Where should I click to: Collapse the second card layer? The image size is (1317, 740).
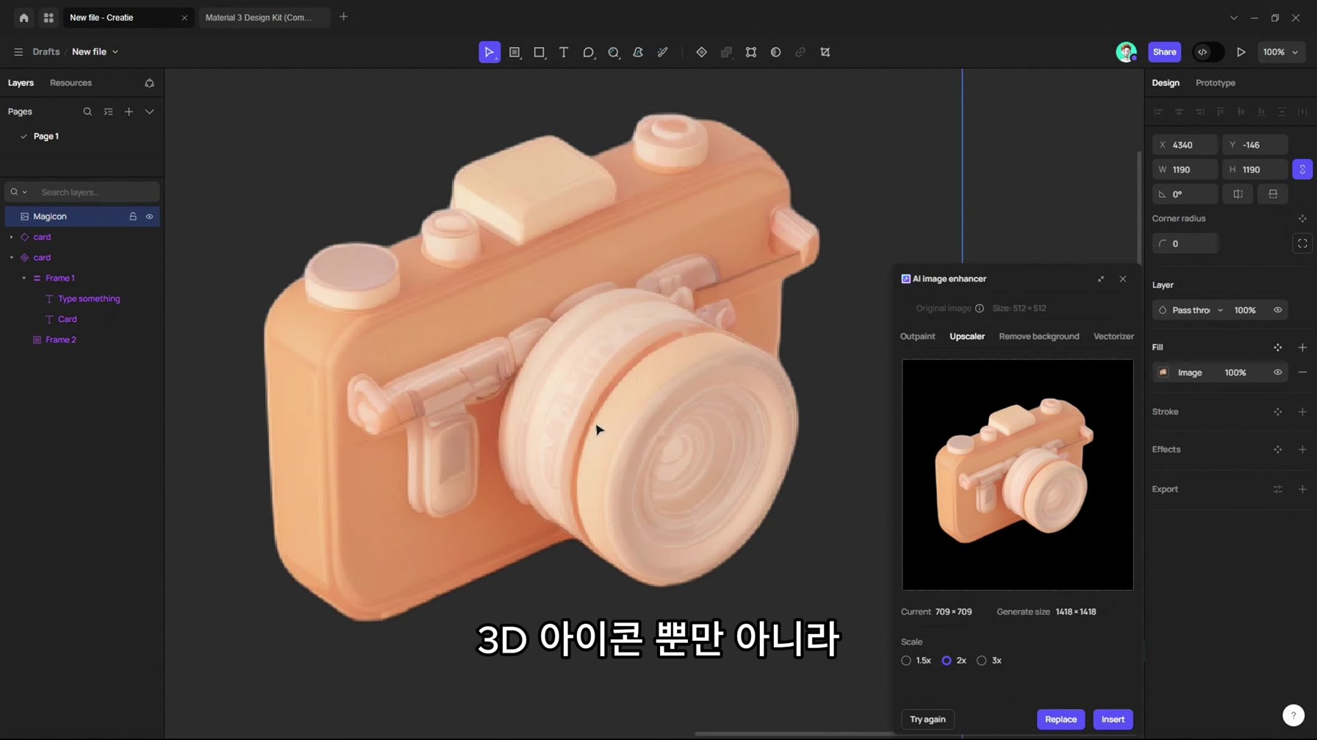click(11, 258)
